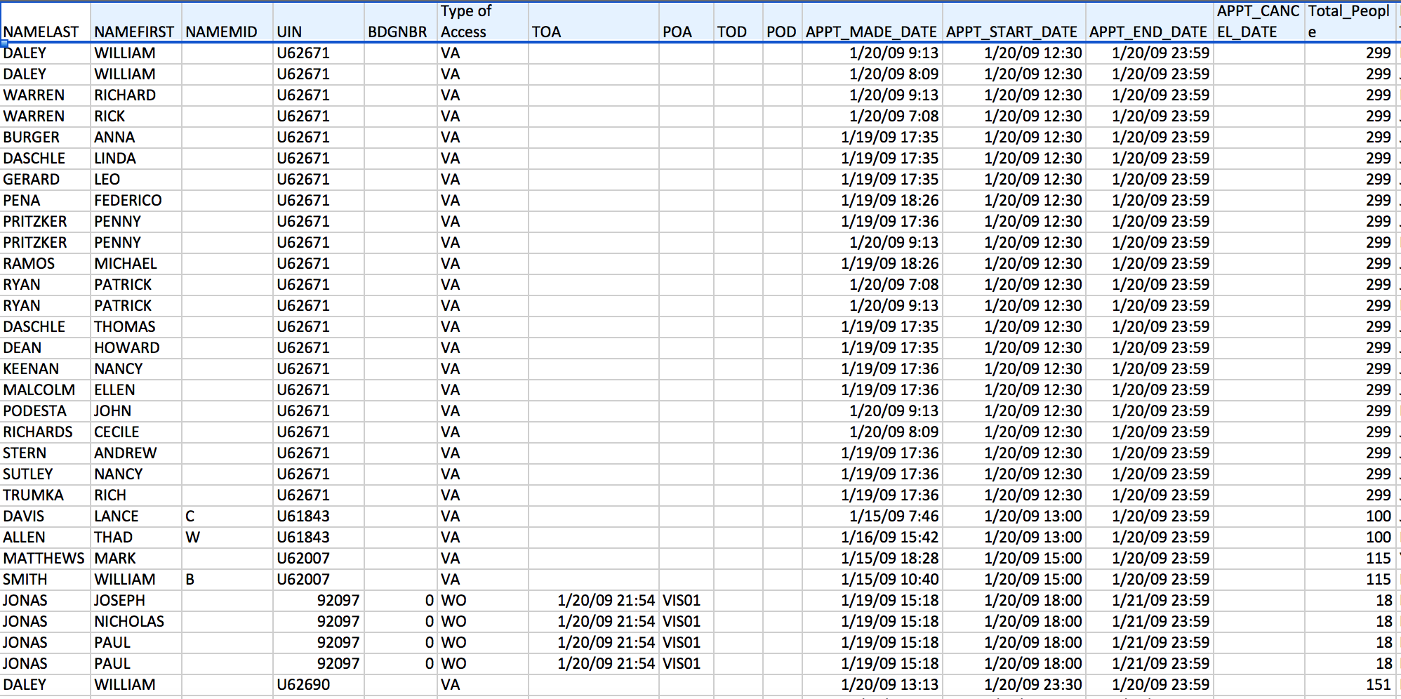The image size is (1401, 699).
Task: Click made date 1/15/09 7:46 for DAVIS
Action: click(872, 517)
